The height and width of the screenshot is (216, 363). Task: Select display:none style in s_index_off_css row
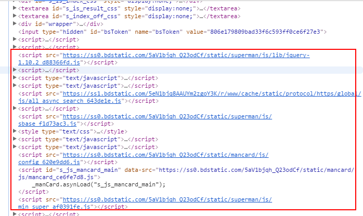(170, 17)
